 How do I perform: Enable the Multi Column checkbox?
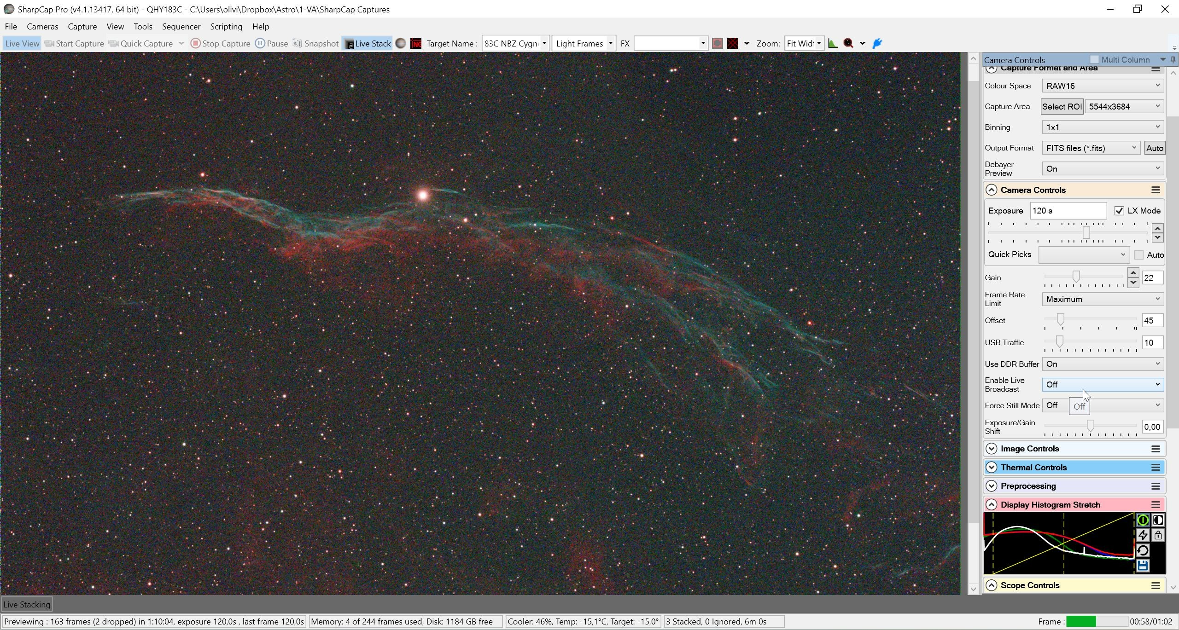coord(1094,59)
